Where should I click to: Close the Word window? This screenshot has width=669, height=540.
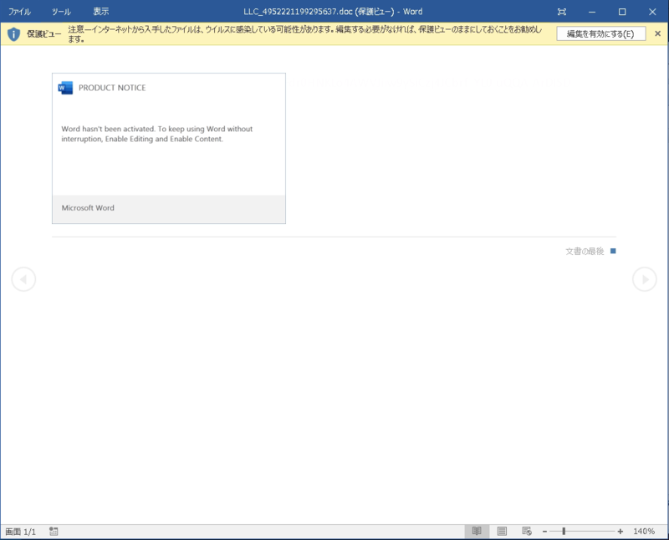click(x=652, y=12)
